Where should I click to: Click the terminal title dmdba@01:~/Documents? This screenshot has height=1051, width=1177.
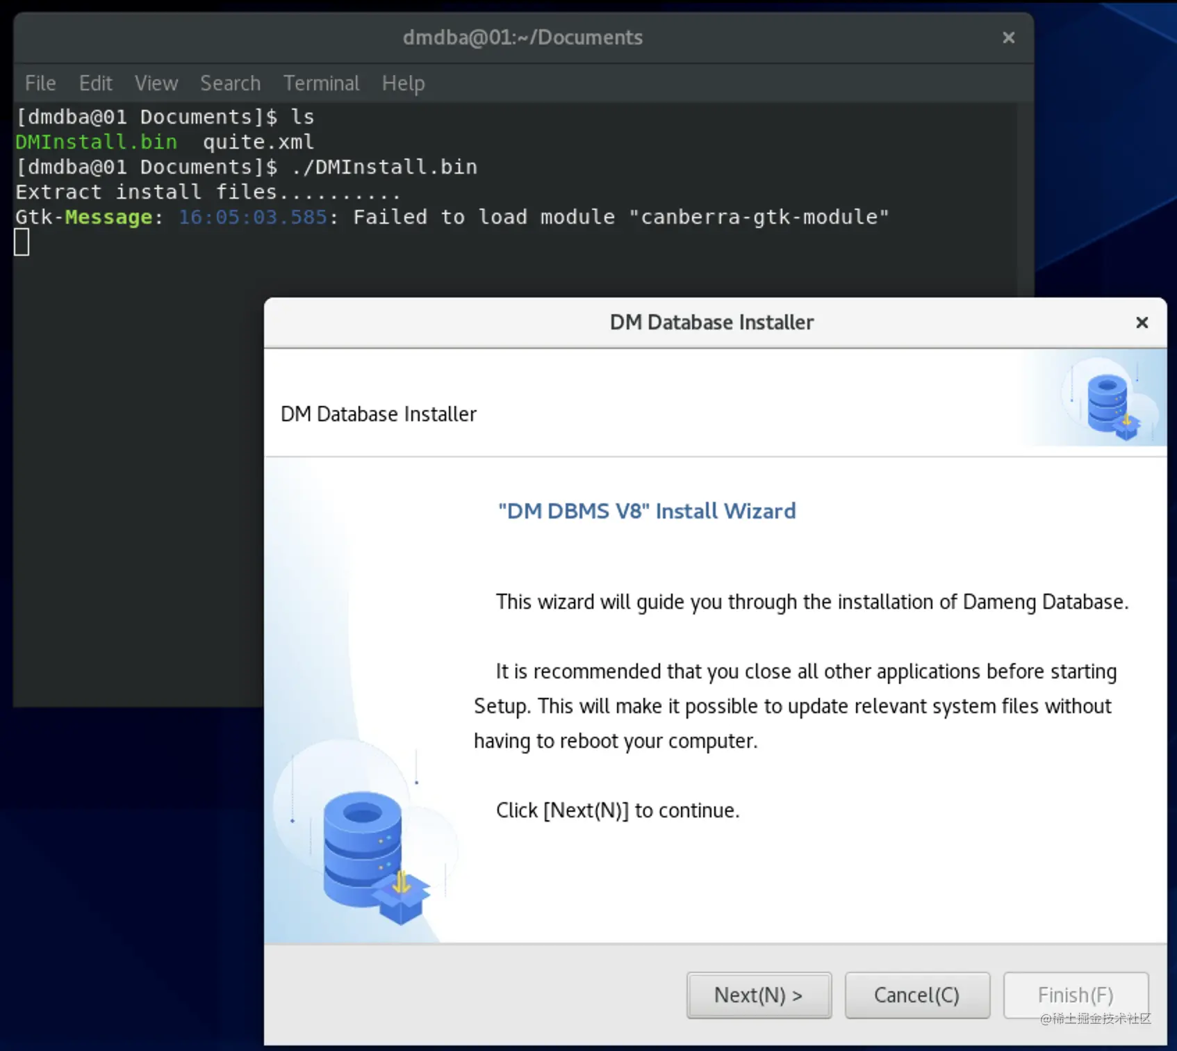522,38
